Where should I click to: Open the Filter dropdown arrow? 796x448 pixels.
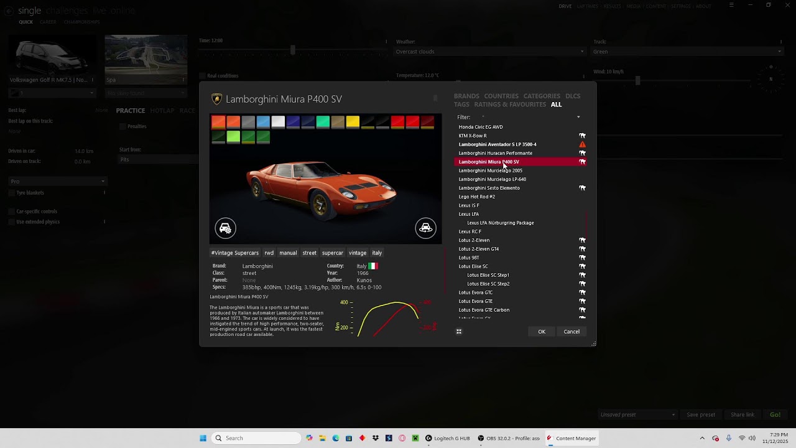click(x=578, y=117)
